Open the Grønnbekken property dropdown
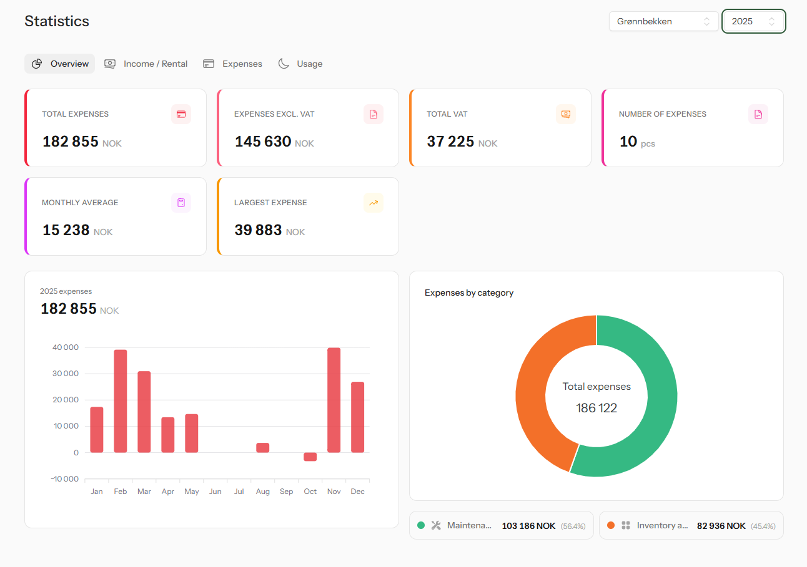The height and width of the screenshot is (567, 807). (x=664, y=21)
